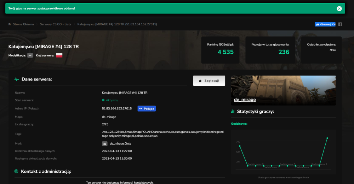This screenshot has height=184, width=354.
Task: Open the de_mirage map thumbnail image
Action: click(x=283, y=90)
